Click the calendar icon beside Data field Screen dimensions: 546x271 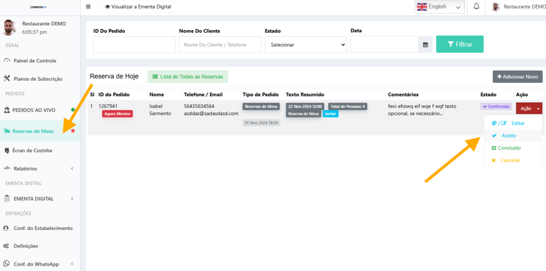click(x=425, y=45)
